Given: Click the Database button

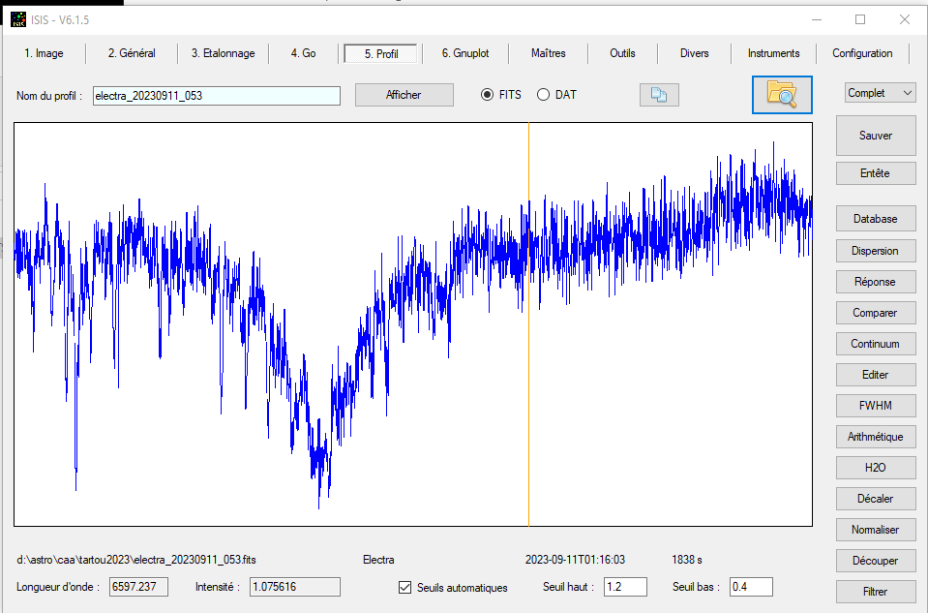Looking at the screenshot, I should point(876,219).
